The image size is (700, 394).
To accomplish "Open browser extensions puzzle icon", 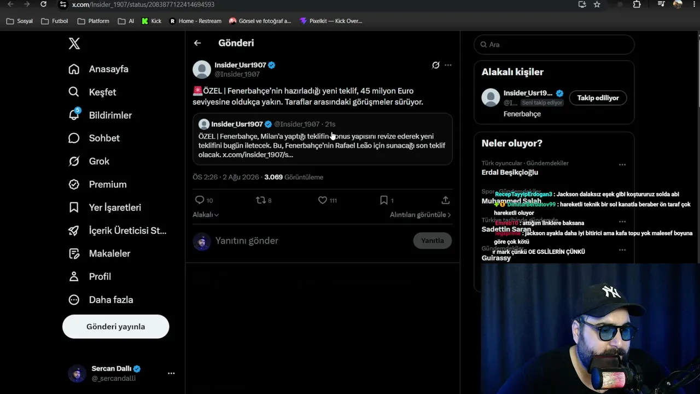I will [x=637, y=4].
